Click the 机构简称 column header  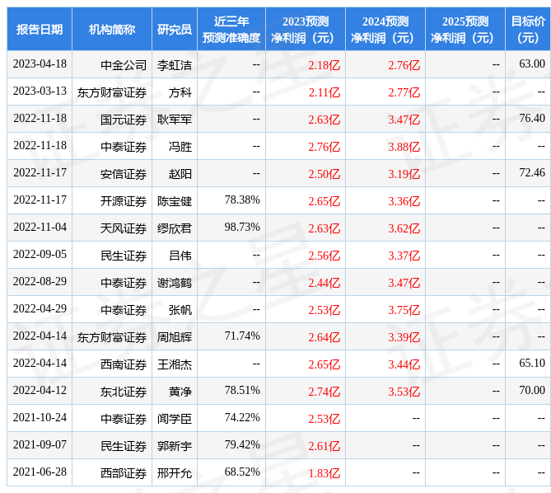[112, 29]
